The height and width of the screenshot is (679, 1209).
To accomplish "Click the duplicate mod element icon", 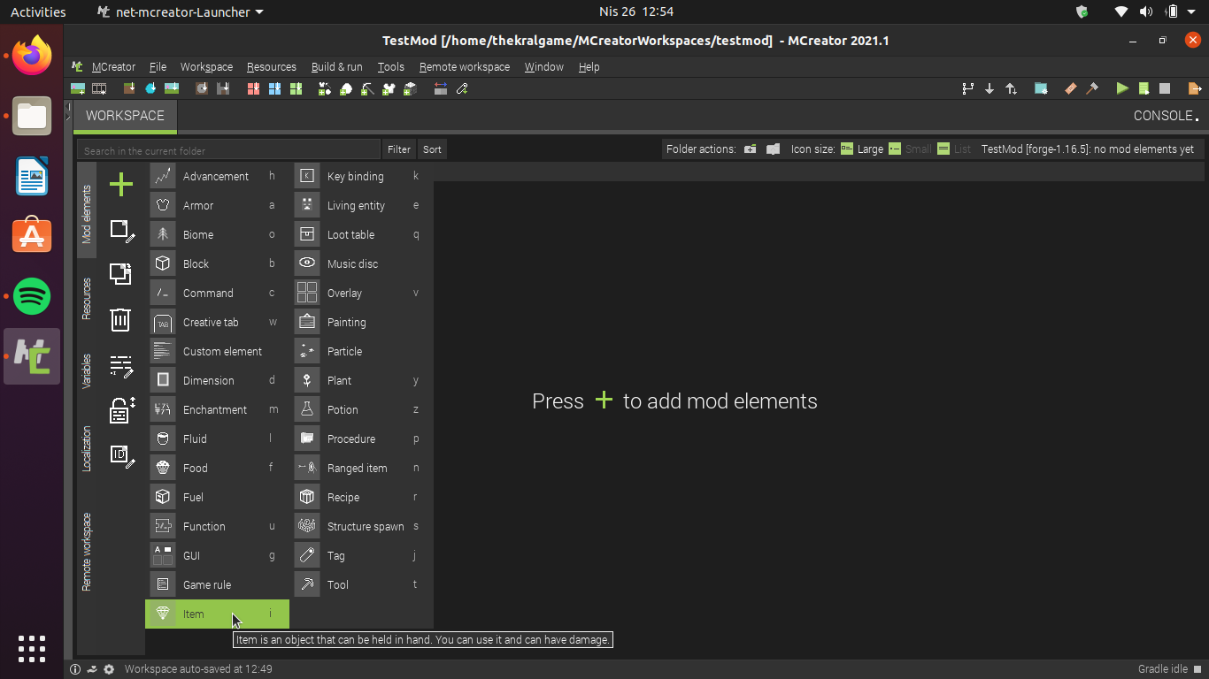I will (x=120, y=273).
